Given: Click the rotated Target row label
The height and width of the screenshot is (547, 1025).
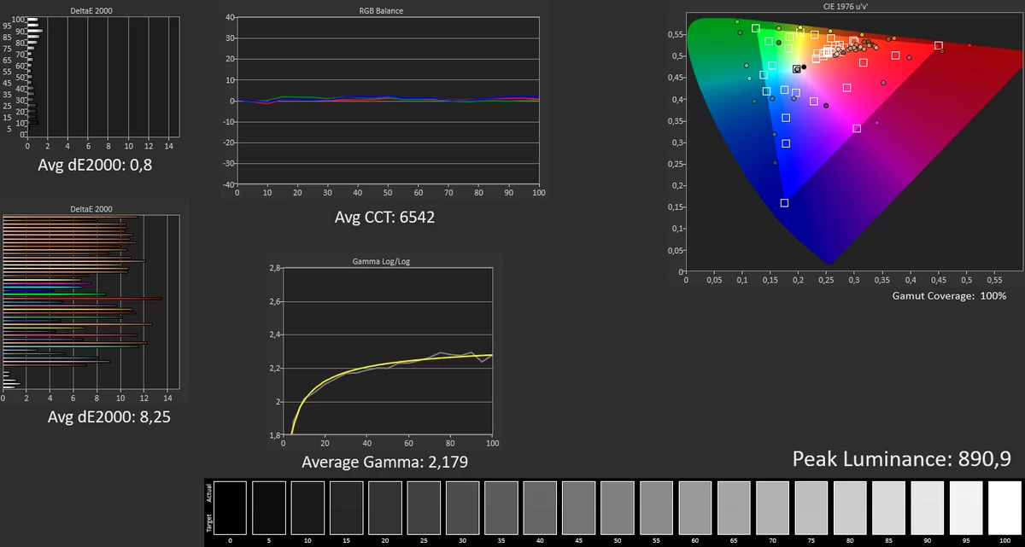Looking at the screenshot, I should point(208,521).
